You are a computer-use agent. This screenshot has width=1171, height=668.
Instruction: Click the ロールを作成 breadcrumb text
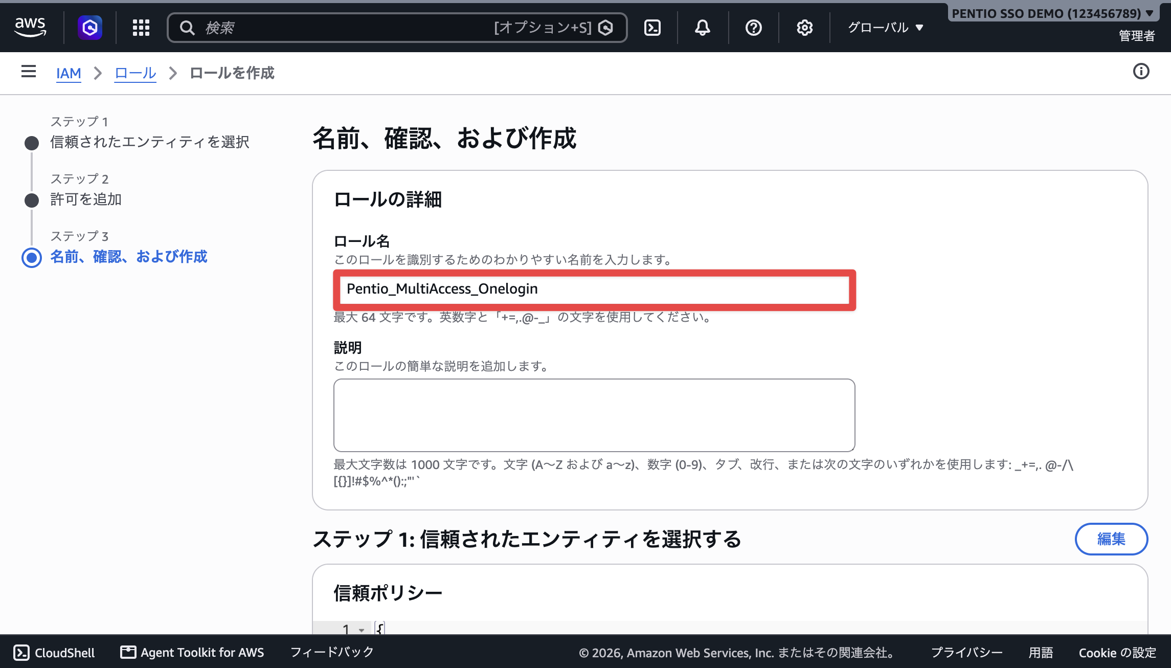(232, 73)
